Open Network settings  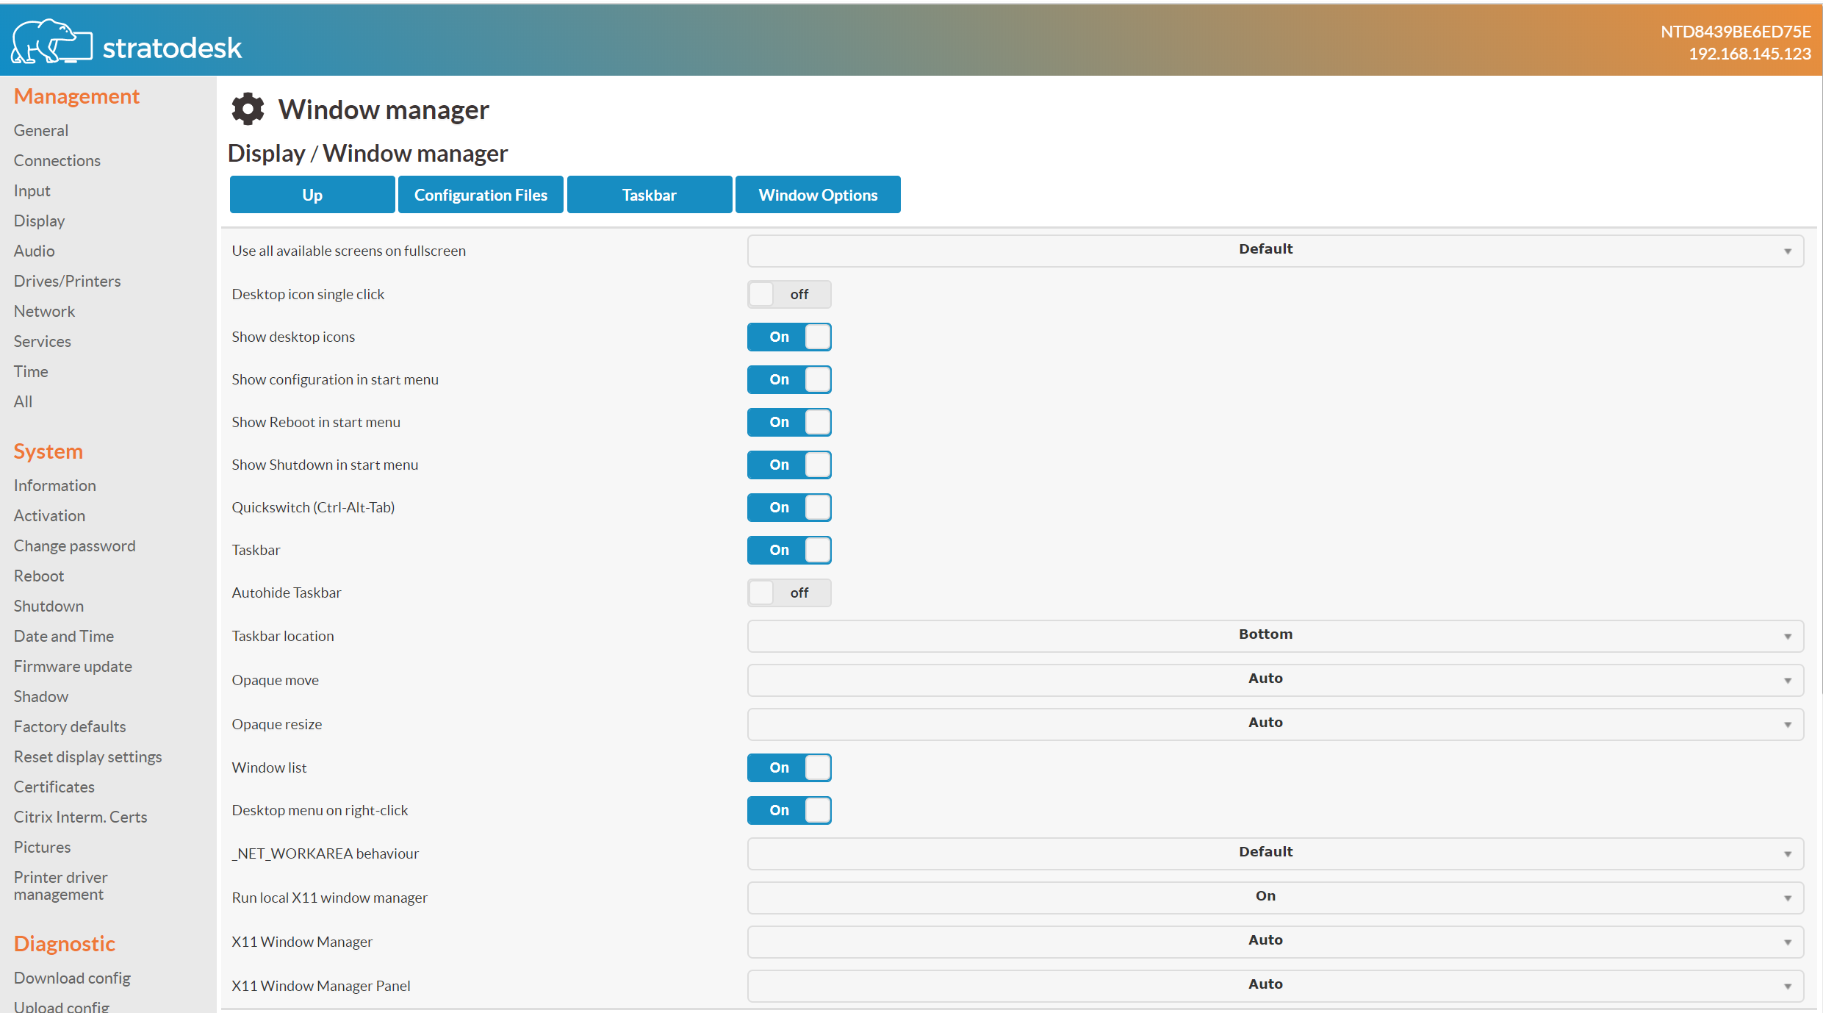[x=45, y=311]
